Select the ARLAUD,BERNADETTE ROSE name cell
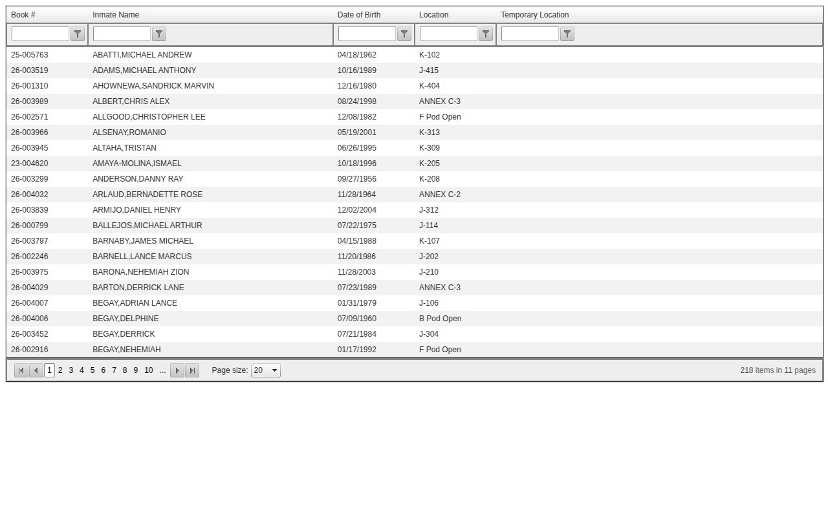This screenshot has width=828, height=517. (147, 195)
